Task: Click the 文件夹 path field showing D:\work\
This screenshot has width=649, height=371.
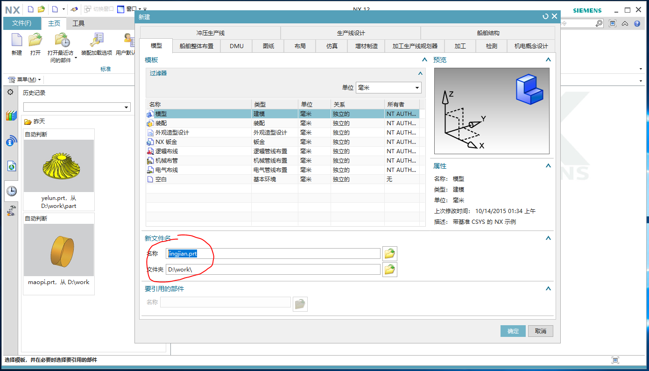Action: 273,270
